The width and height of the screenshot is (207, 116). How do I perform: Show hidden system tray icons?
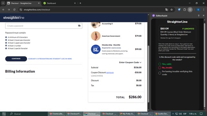[x=173, y=114]
